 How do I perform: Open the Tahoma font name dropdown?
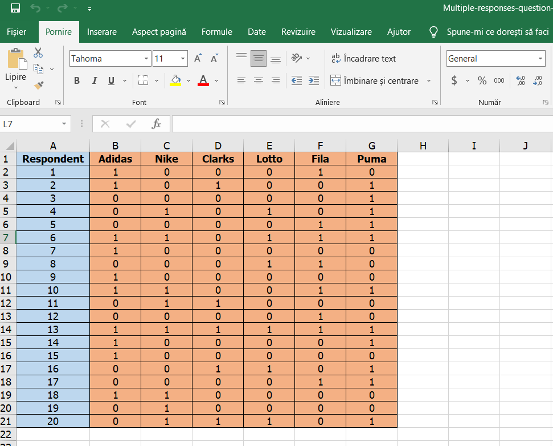[146, 59]
